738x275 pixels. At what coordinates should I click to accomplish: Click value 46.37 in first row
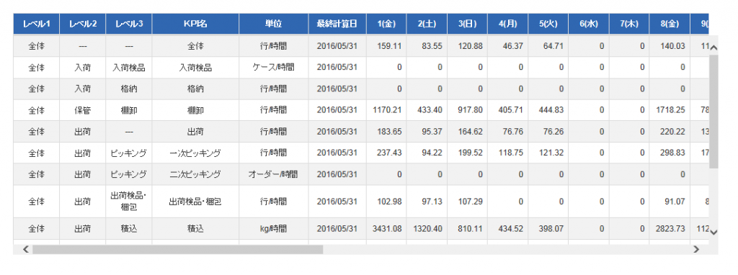point(514,46)
